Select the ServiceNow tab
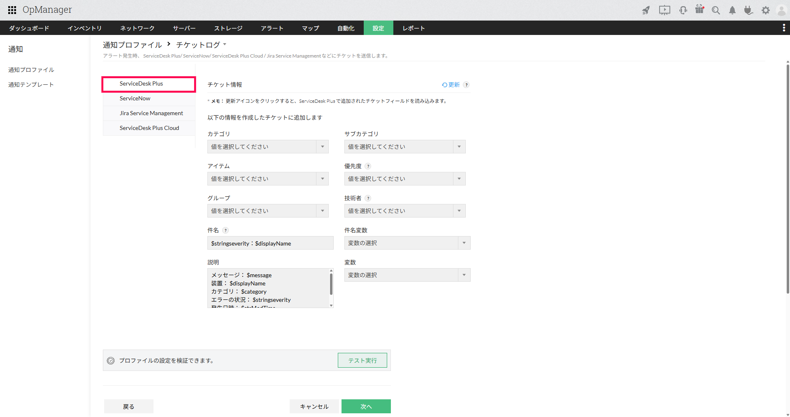Image resolution: width=790 pixels, height=417 pixels. (149, 99)
